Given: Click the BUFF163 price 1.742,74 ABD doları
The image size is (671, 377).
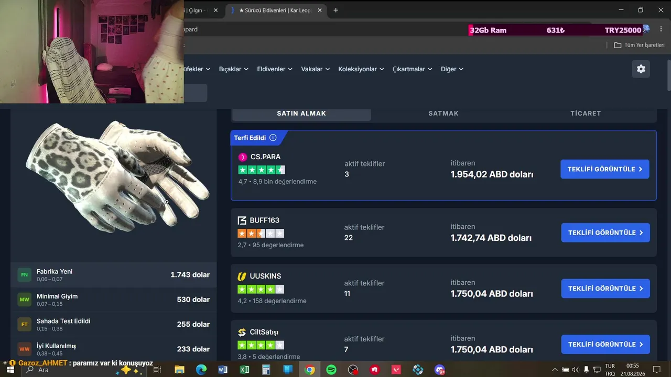Looking at the screenshot, I should tap(491, 238).
